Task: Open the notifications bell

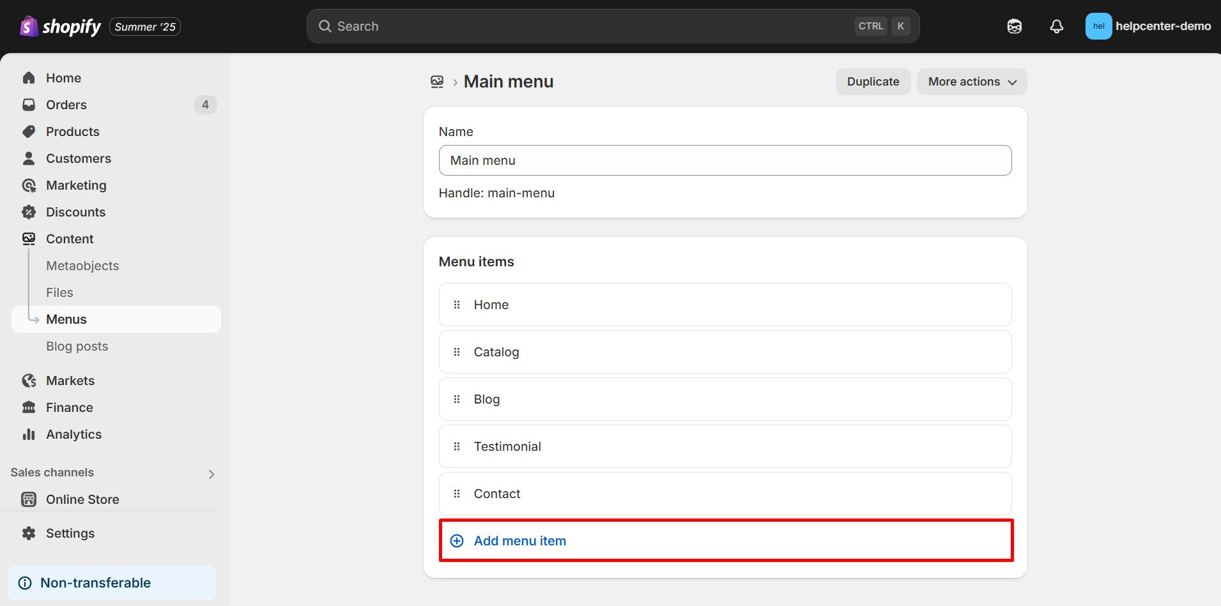Action: click(1056, 26)
